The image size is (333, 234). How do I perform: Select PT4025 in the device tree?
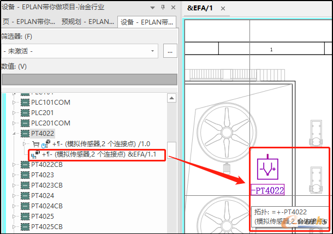tap(43, 217)
